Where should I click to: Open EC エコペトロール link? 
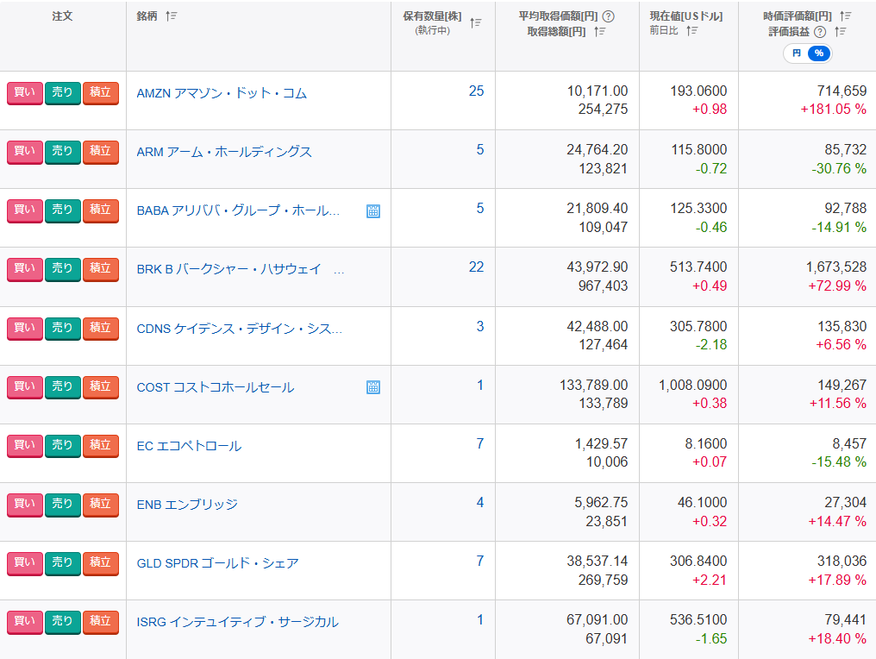click(189, 446)
